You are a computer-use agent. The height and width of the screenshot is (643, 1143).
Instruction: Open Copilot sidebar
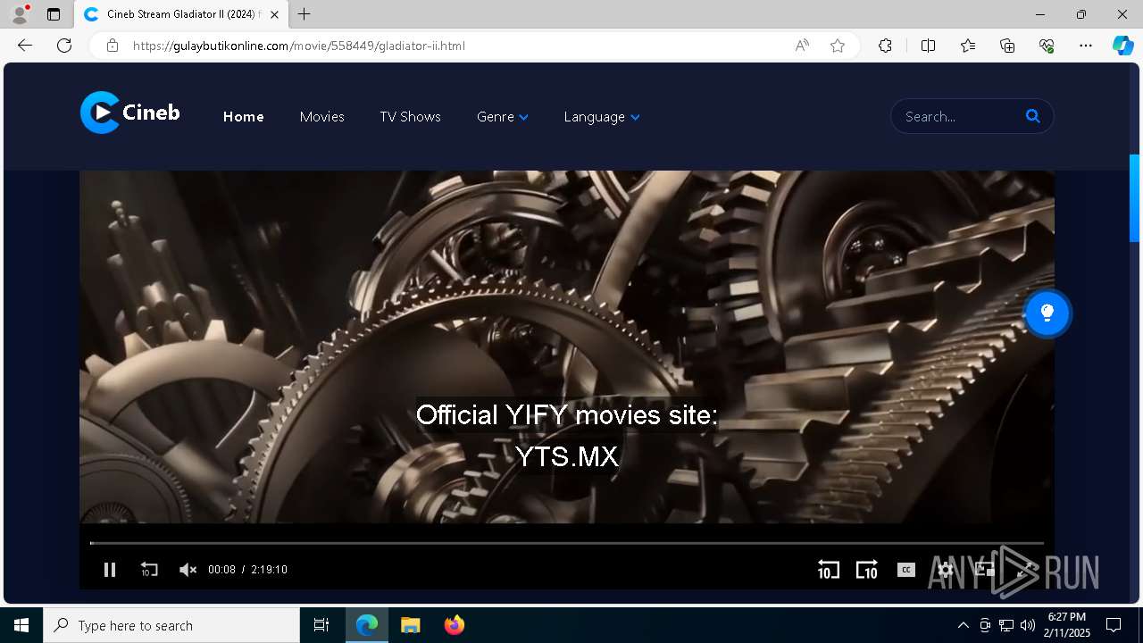1122,46
